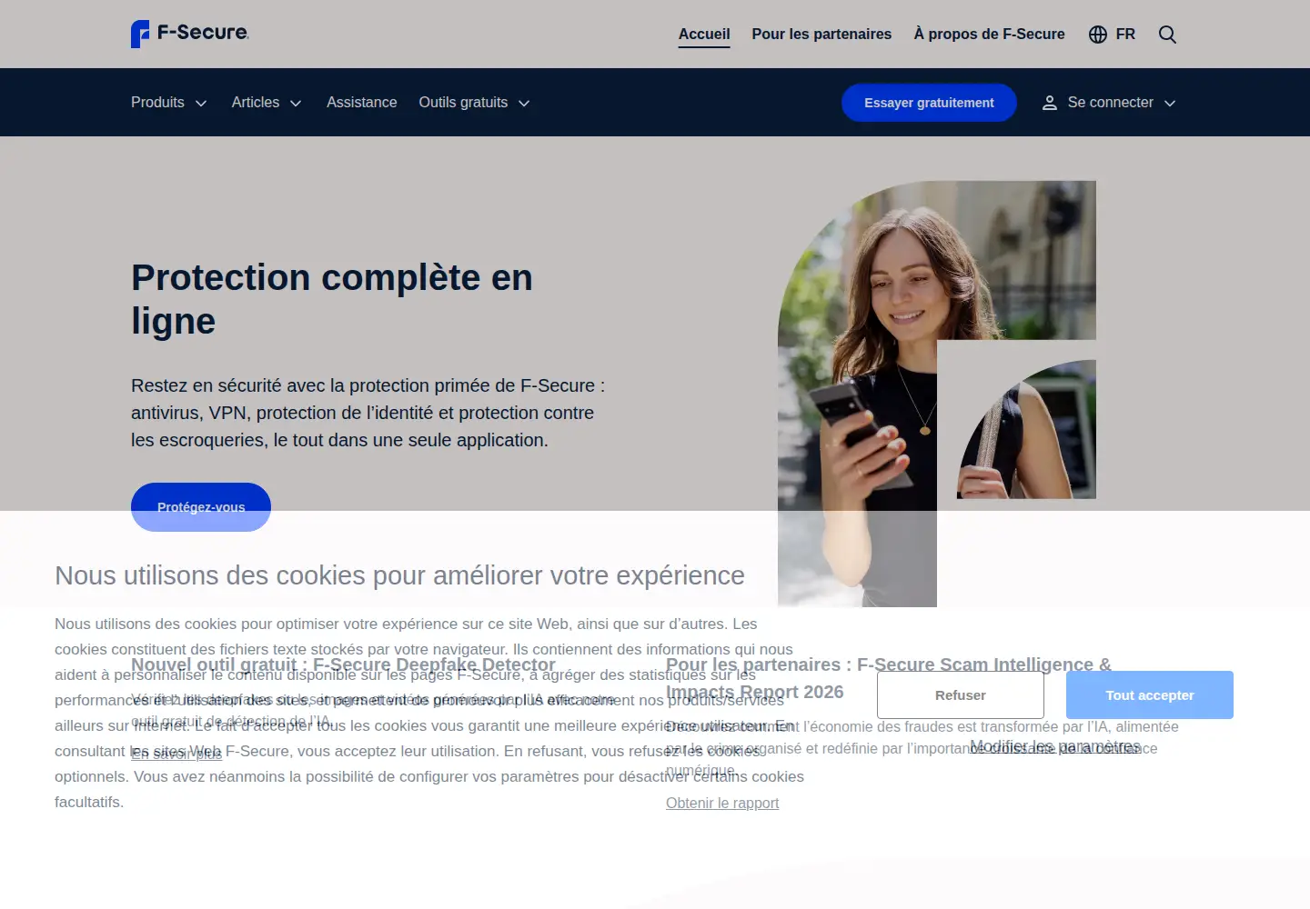Click the En savoir plus link
1310x909 pixels.
pyautogui.click(x=176, y=754)
